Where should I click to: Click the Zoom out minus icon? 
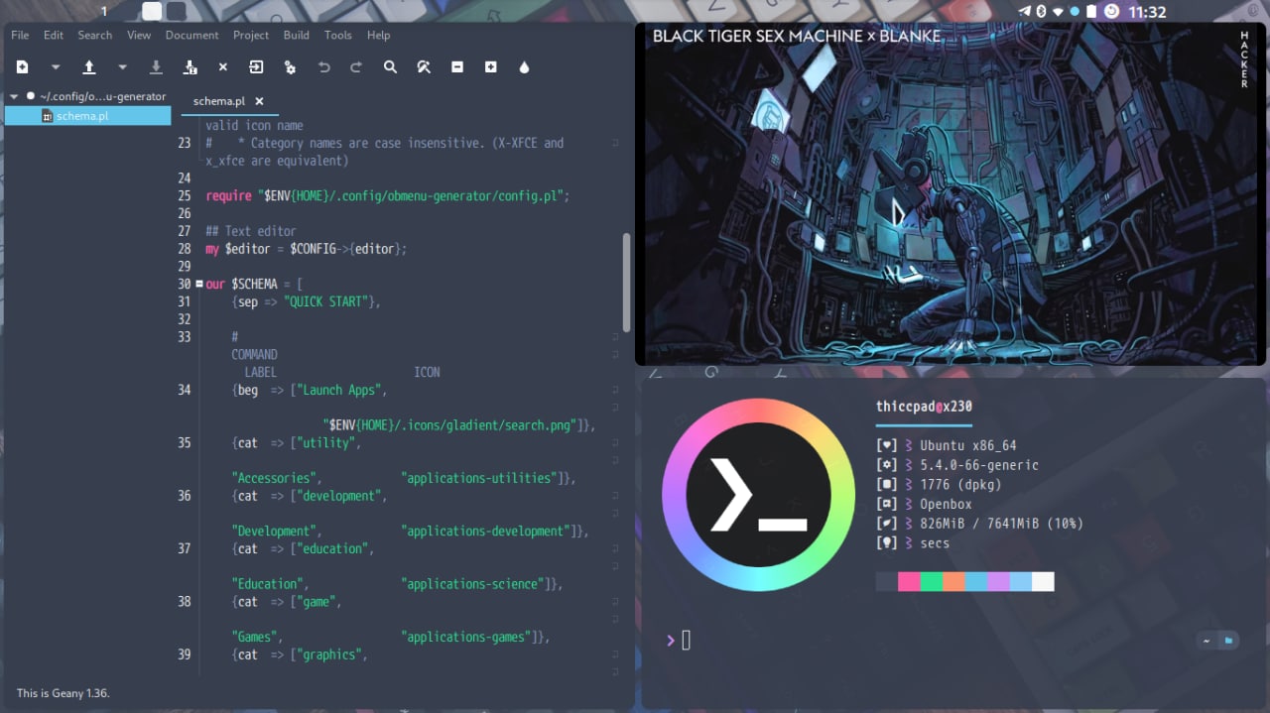tap(457, 67)
